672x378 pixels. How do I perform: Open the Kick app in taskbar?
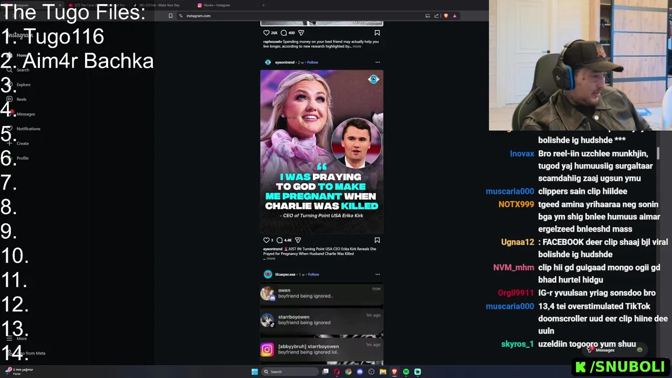(417, 372)
